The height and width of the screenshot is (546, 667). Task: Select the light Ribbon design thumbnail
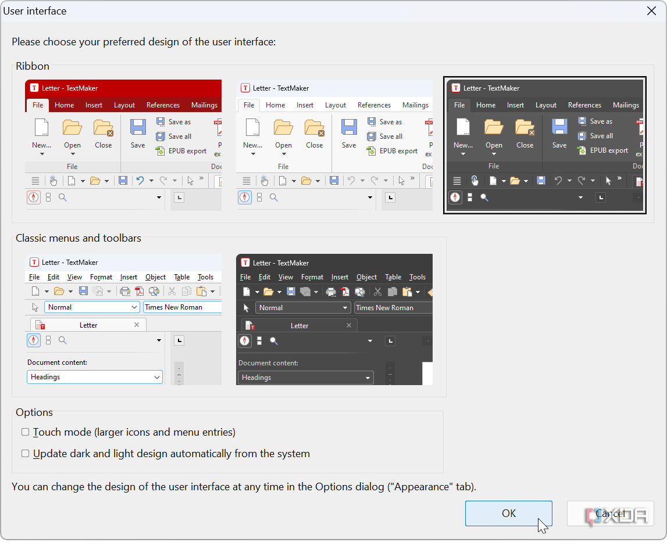pos(334,145)
